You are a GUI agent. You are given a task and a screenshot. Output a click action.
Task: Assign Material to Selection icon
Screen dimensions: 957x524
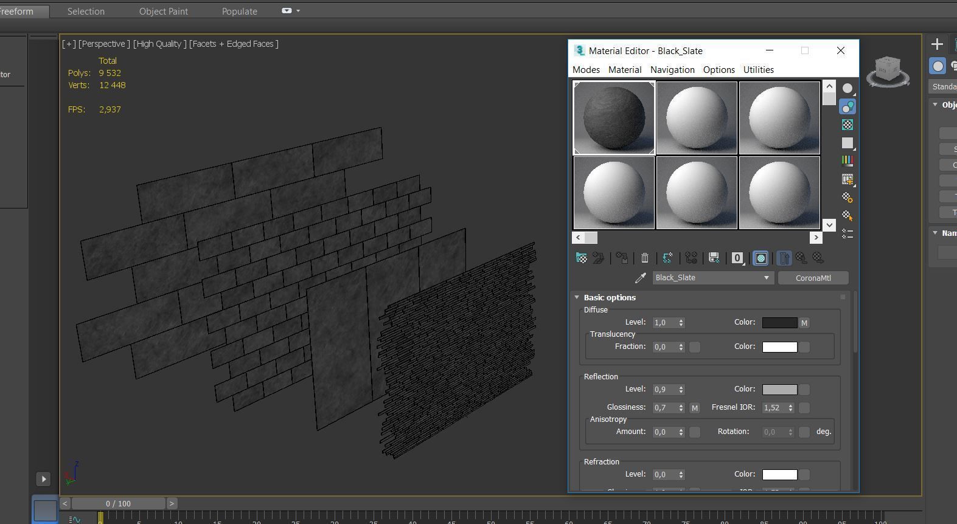622,258
